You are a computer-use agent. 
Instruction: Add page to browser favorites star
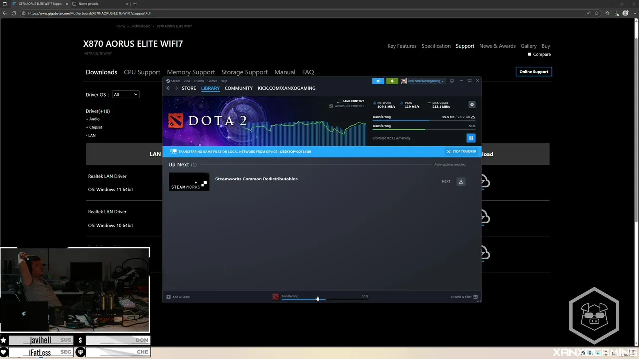click(596, 13)
